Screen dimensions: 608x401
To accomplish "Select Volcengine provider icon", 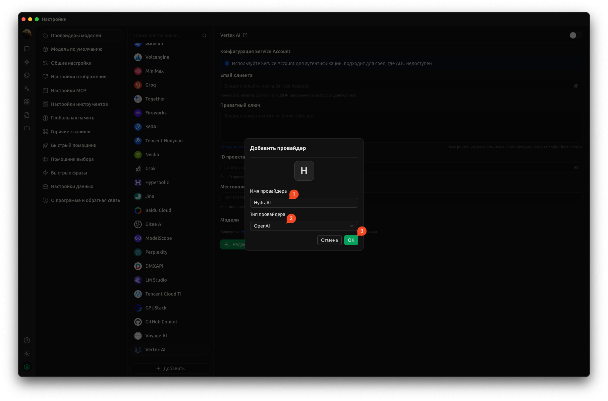I will pyautogui.click(x=138, y=57).
